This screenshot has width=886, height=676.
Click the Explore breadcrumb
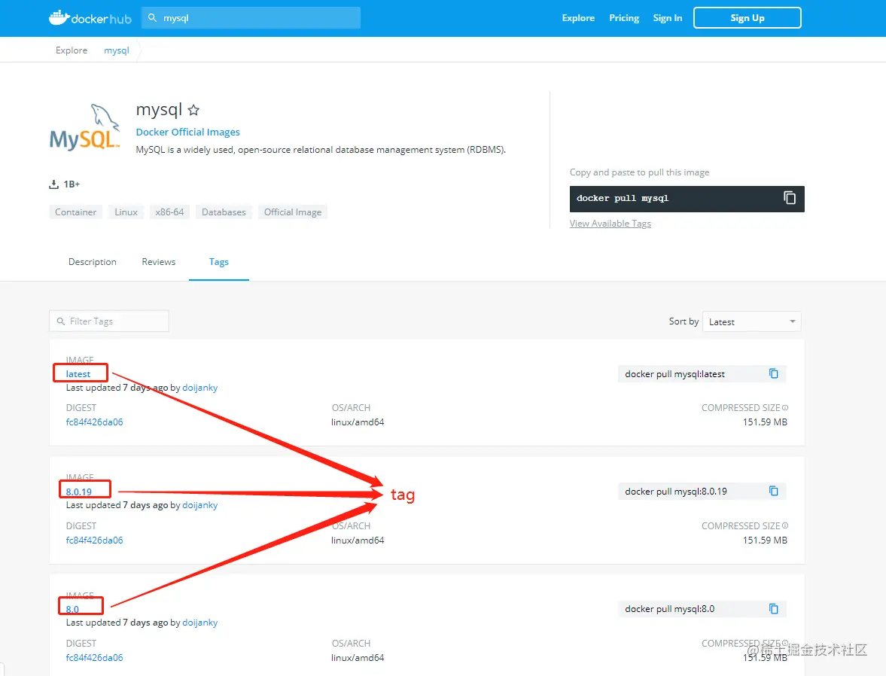point(72,50)
